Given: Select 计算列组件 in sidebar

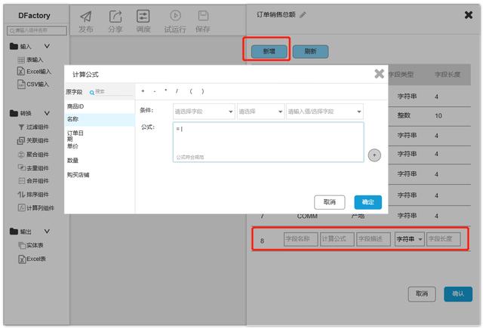Looking at the screenshot, I should tap(36, 208).
